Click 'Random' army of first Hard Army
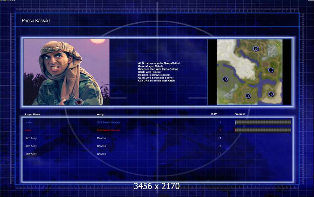 point(102,138)
